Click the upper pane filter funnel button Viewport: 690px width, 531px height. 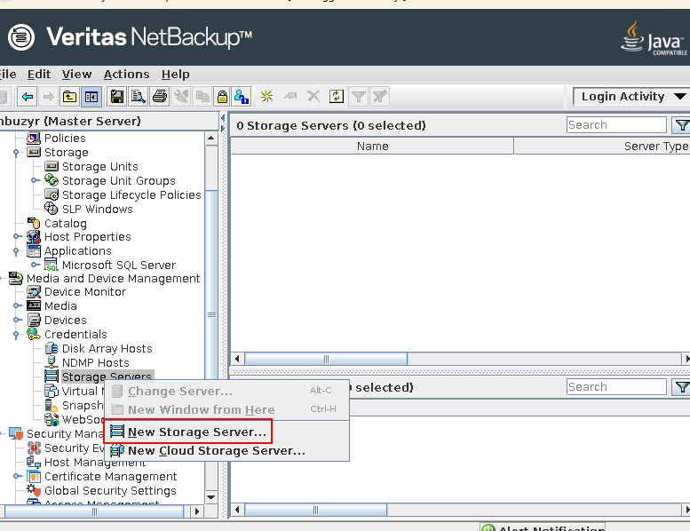pyautogui.click(x=681, y=125)
